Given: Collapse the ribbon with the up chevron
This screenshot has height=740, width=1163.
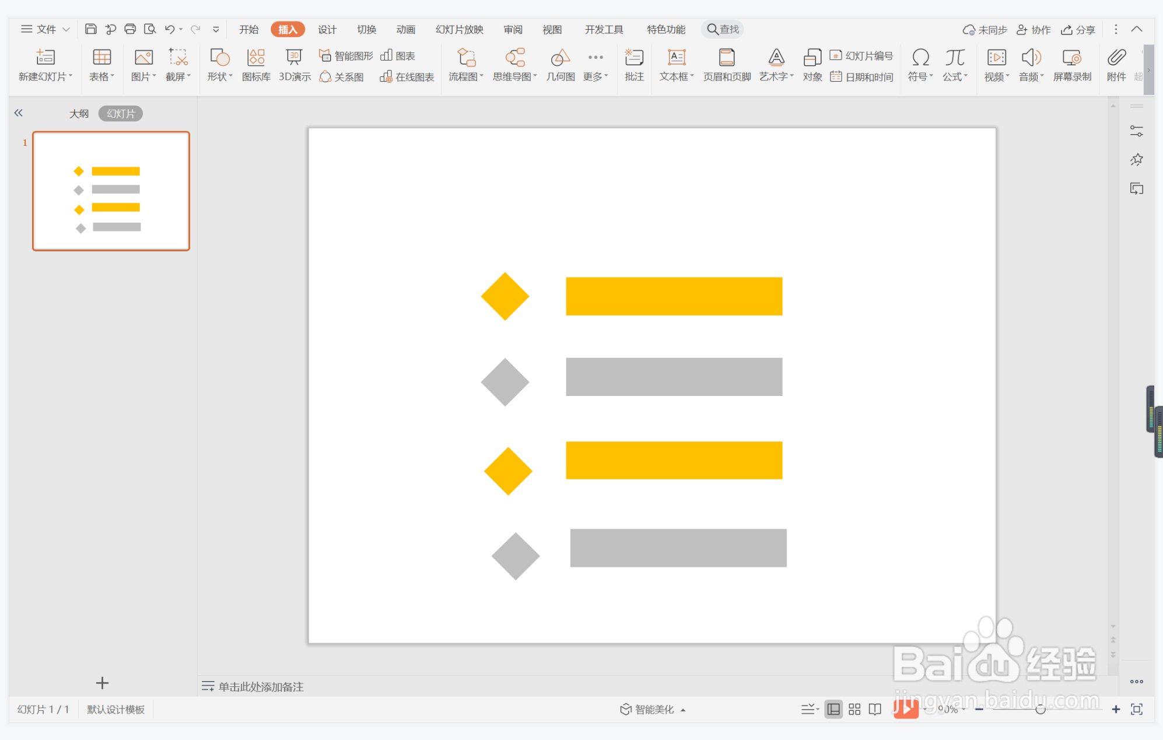Looking at the screenshot, I should (x=1137, y=29).
